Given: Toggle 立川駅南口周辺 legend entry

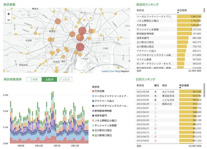Looking at the screenshot, I should tap(102, 135).
